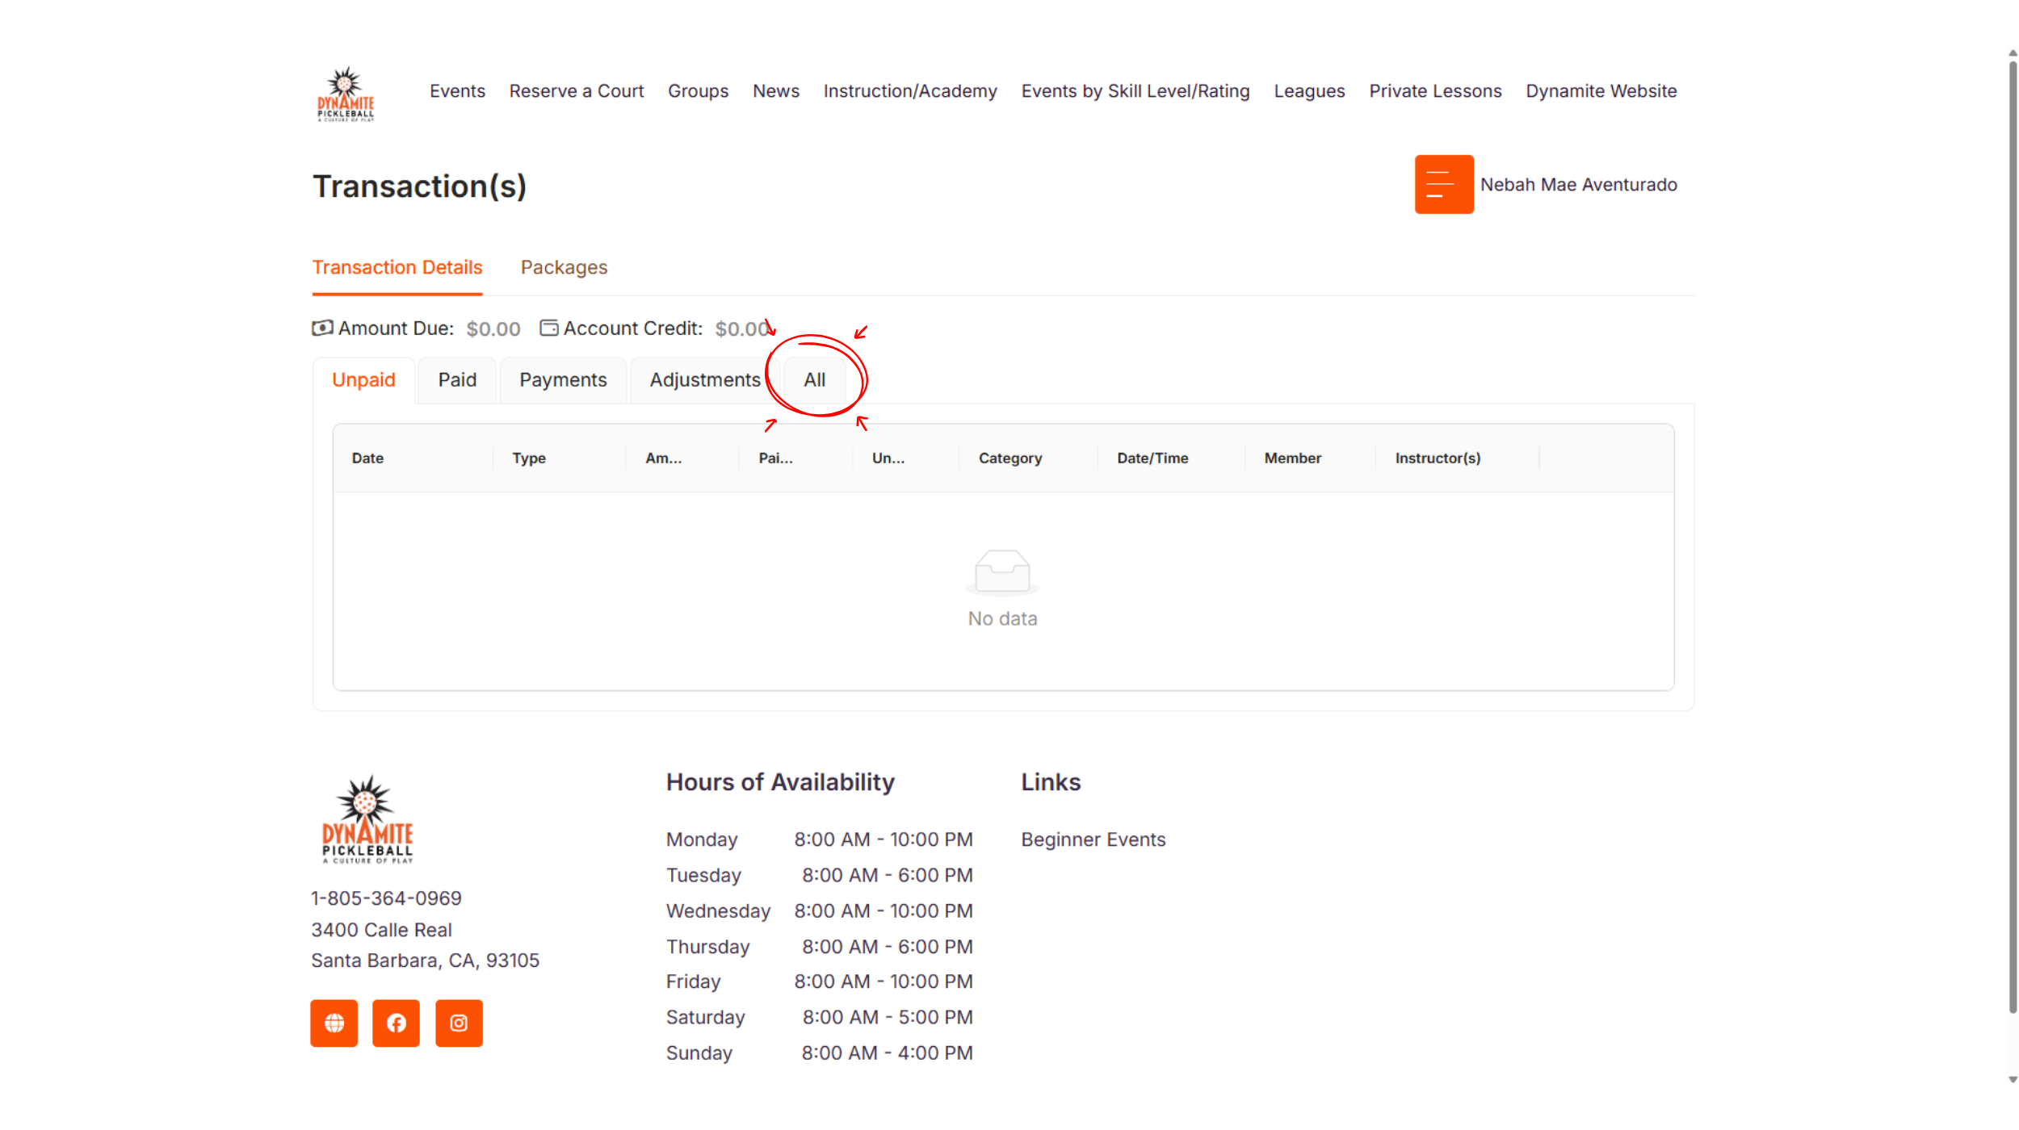Open the Payments tab
The width and height of the screenshot is (2019, 1130).
click(563, 380)
